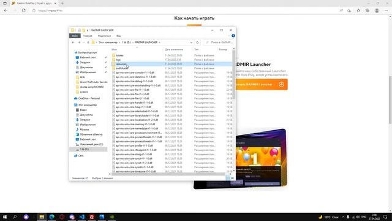Click Этот компьютер in the address path
Image resolution: width=392 pixels, height=221 pixels.
[108, 42]
